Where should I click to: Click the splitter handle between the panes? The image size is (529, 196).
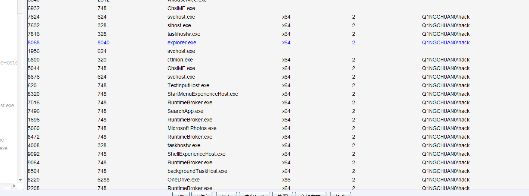tap(25, 76)
